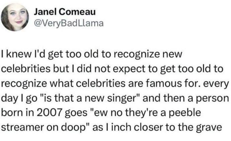Click the word "doop" in the tweet
This screenshot has height=141, width=231.
click(x=73, y=128)
